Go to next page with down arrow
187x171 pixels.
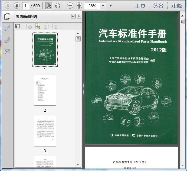tap(17, 6)
